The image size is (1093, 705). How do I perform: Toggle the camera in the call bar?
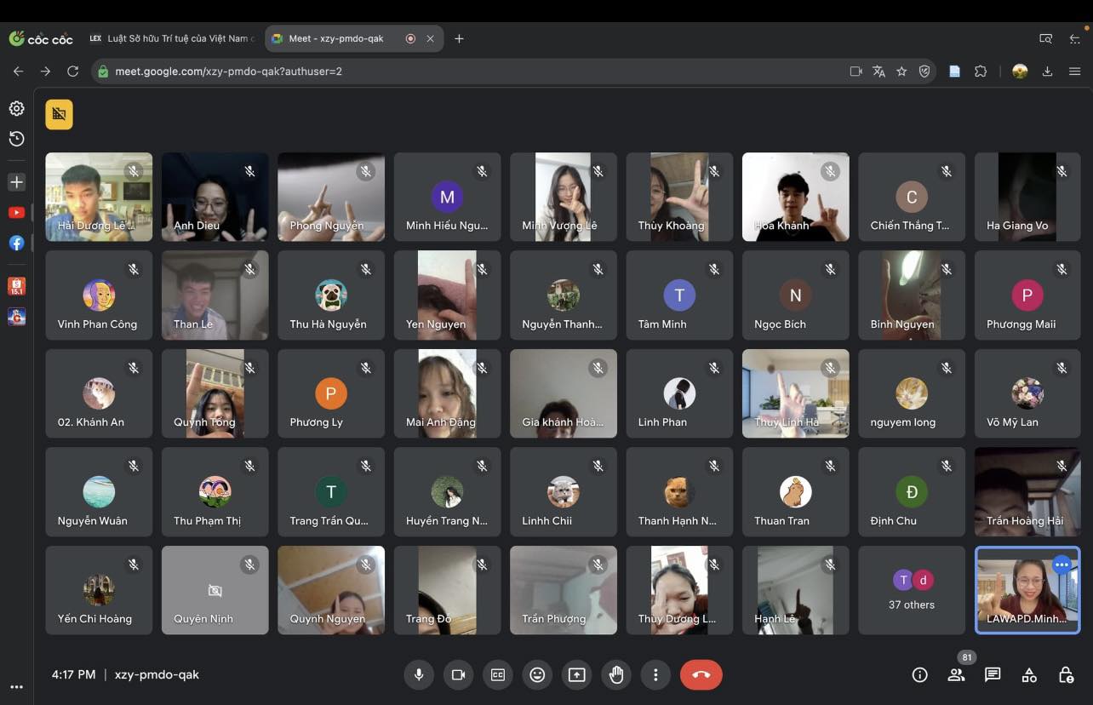[x=458, y=675]
